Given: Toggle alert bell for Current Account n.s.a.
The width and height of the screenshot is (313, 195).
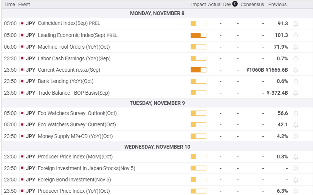Looking at the screenshot, I should pyautogui.click(x=296, y=70).
